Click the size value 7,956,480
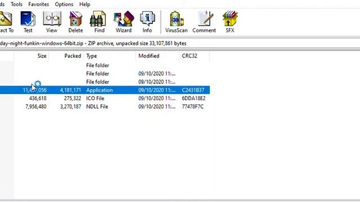Screen dimensions: 360x202 (36, 107)
